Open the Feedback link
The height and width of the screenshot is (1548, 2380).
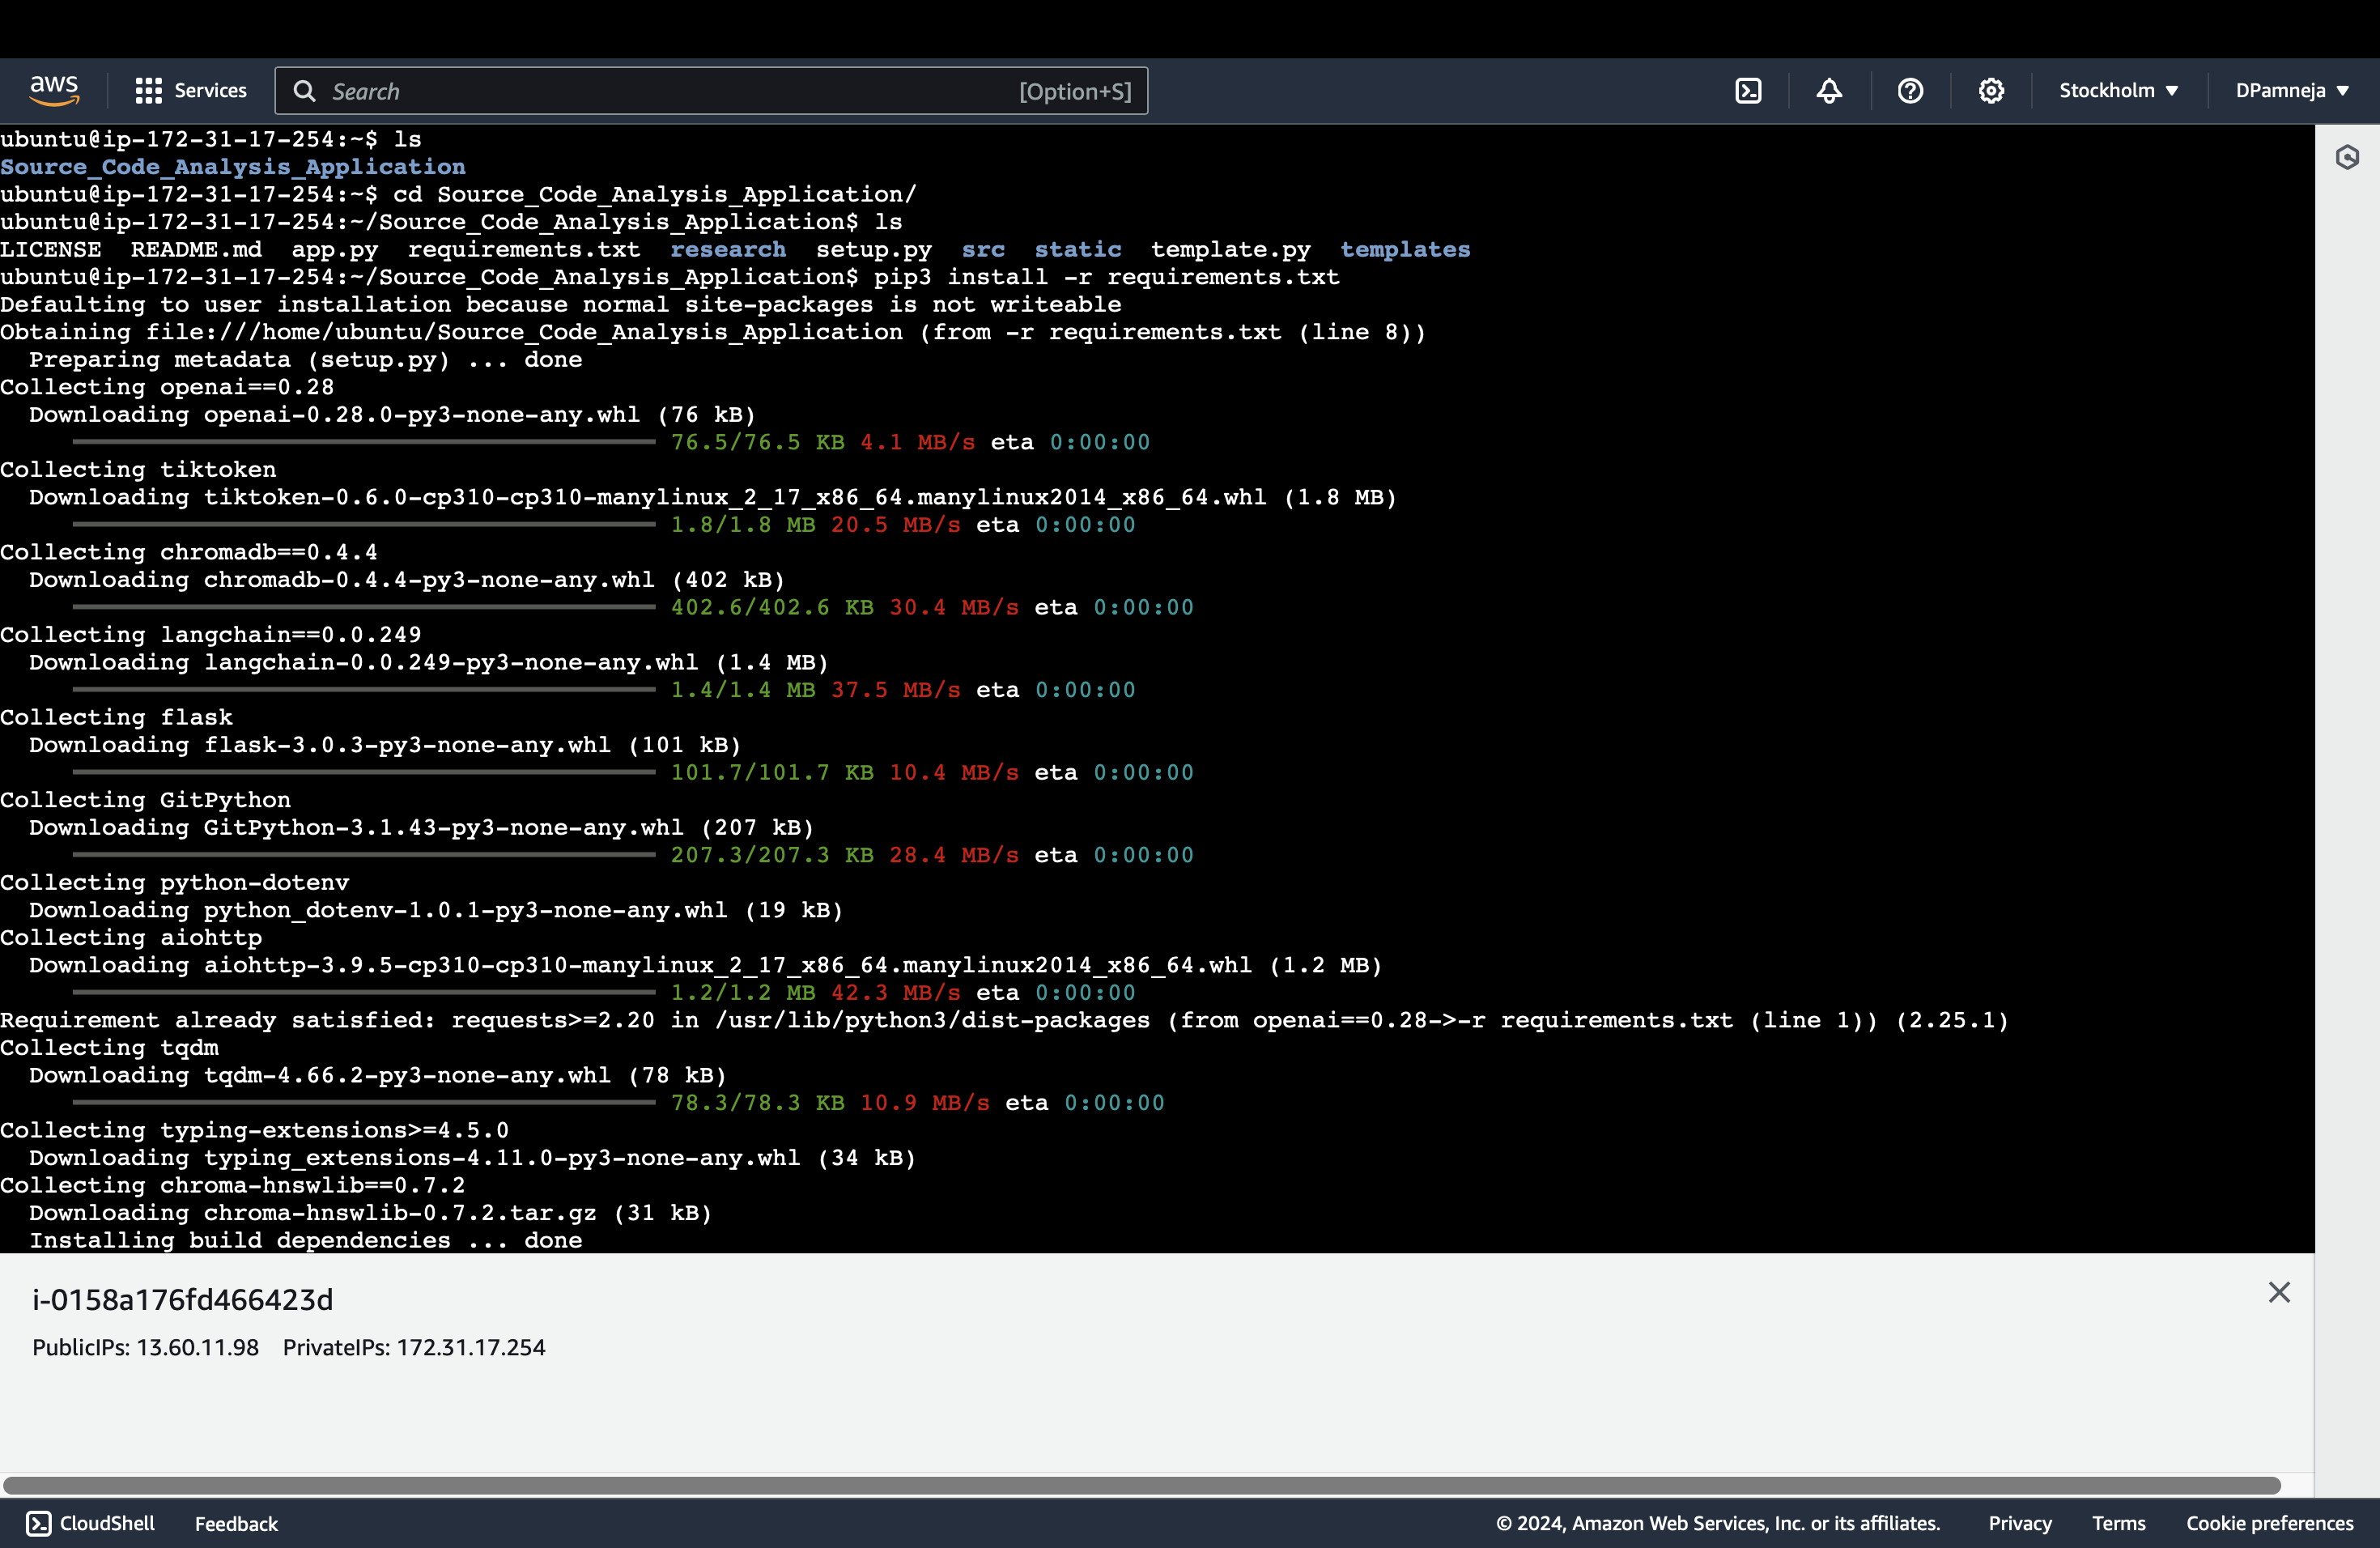[x=236, y=1523]
